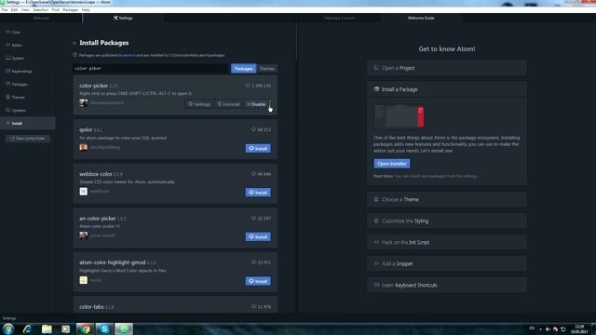
Task: Open the qolor package title
Action: (x=86, y=129)
